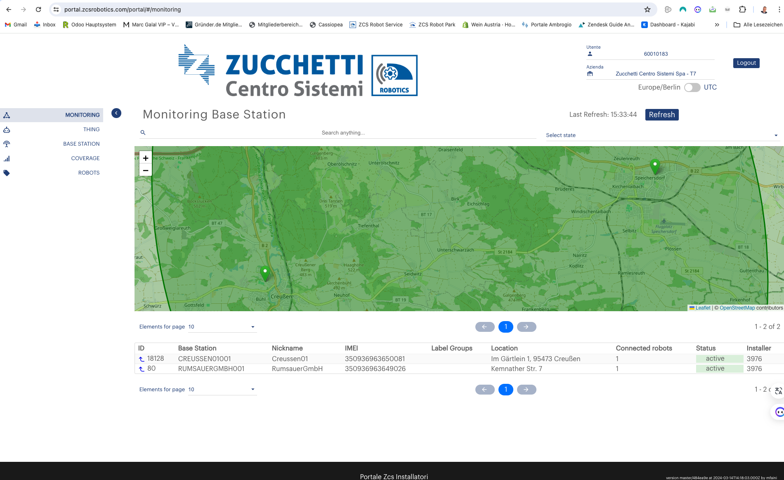
Task: Open the arrow icon for ID 18128
Action: point(142,359)
